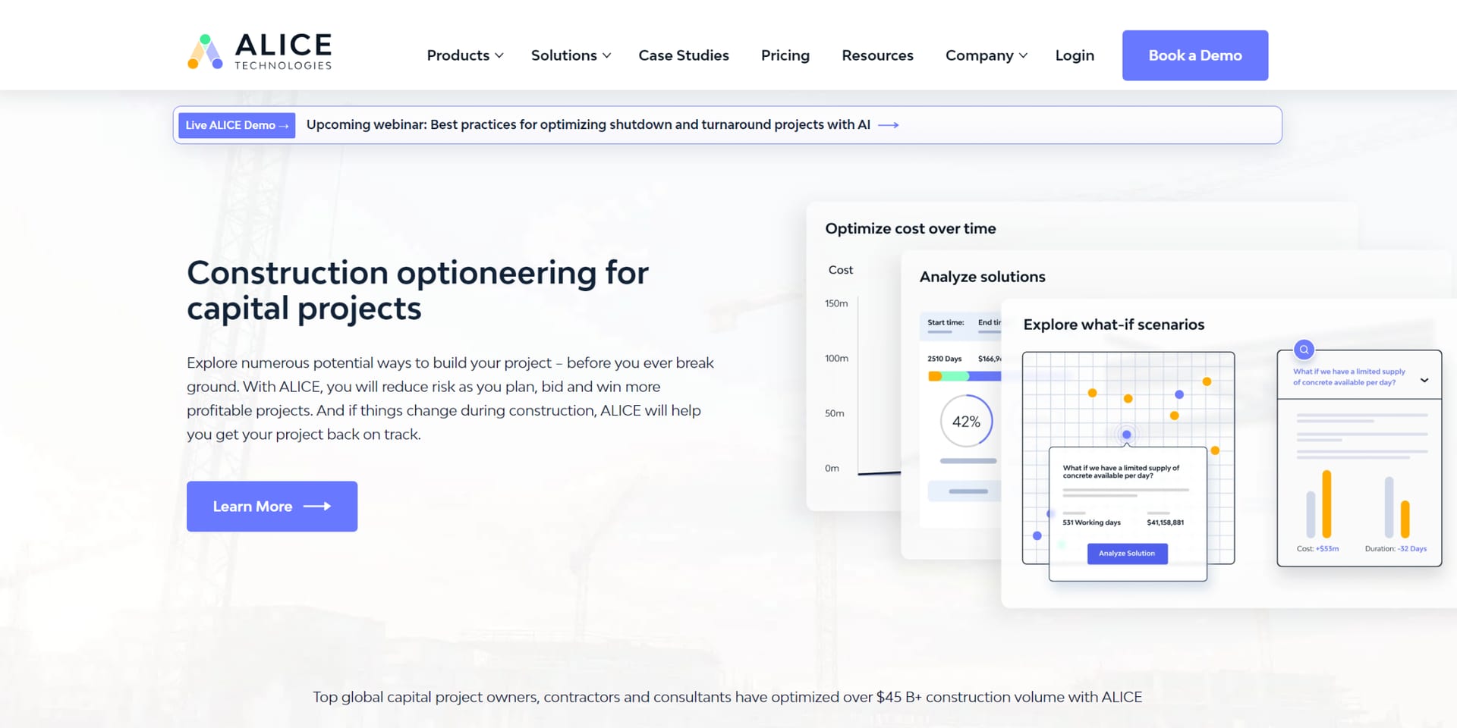Expand the Company dropdown menu
This screenshot has width=1457, height=728.
(x=987, y=55)
